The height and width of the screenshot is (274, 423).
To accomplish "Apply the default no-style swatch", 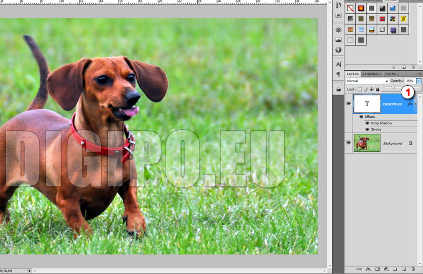I will [x=350, y=8].
